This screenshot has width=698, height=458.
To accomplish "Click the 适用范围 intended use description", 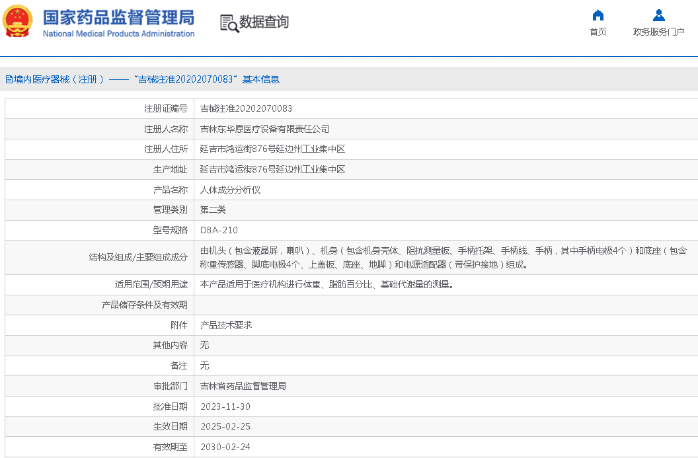I will [x=327, y=284].
